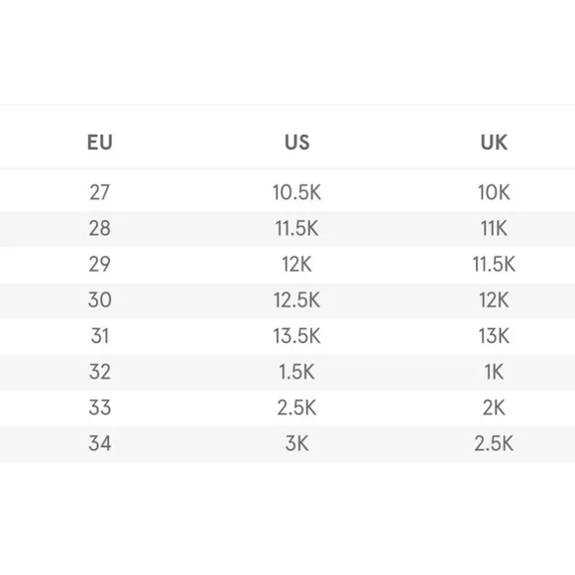Image resolution: width=575 pixels, height=575 pixels.
Task: Click UK size 11K cell
Action: 494,228
